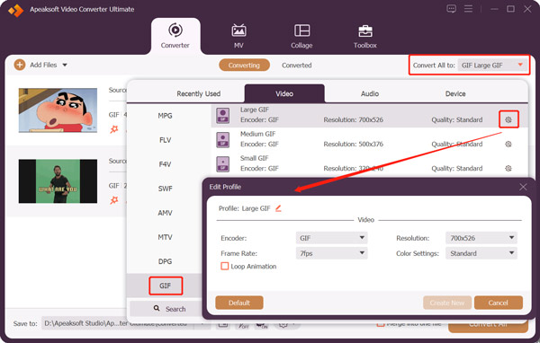Choose AMV in the format list

tap(165, 213)
